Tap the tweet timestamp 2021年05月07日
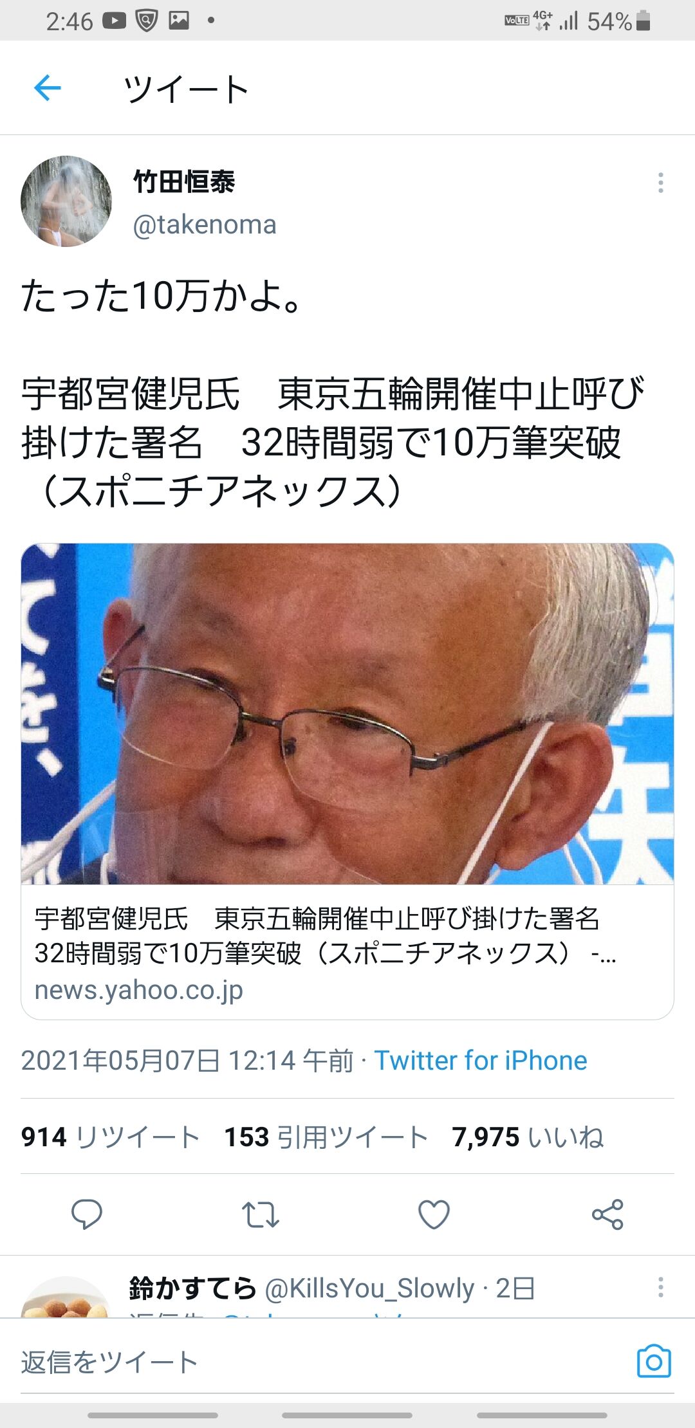This screenshot has height=1428, width=695. click(187, 1061)
